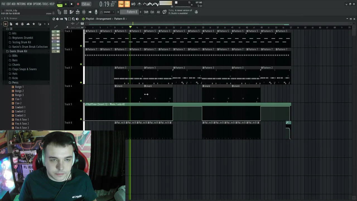The width and height of the screenshot is (357, 201).
Task: Toggle PAT/SONG mode switch
Action: (x=60, y=4)
